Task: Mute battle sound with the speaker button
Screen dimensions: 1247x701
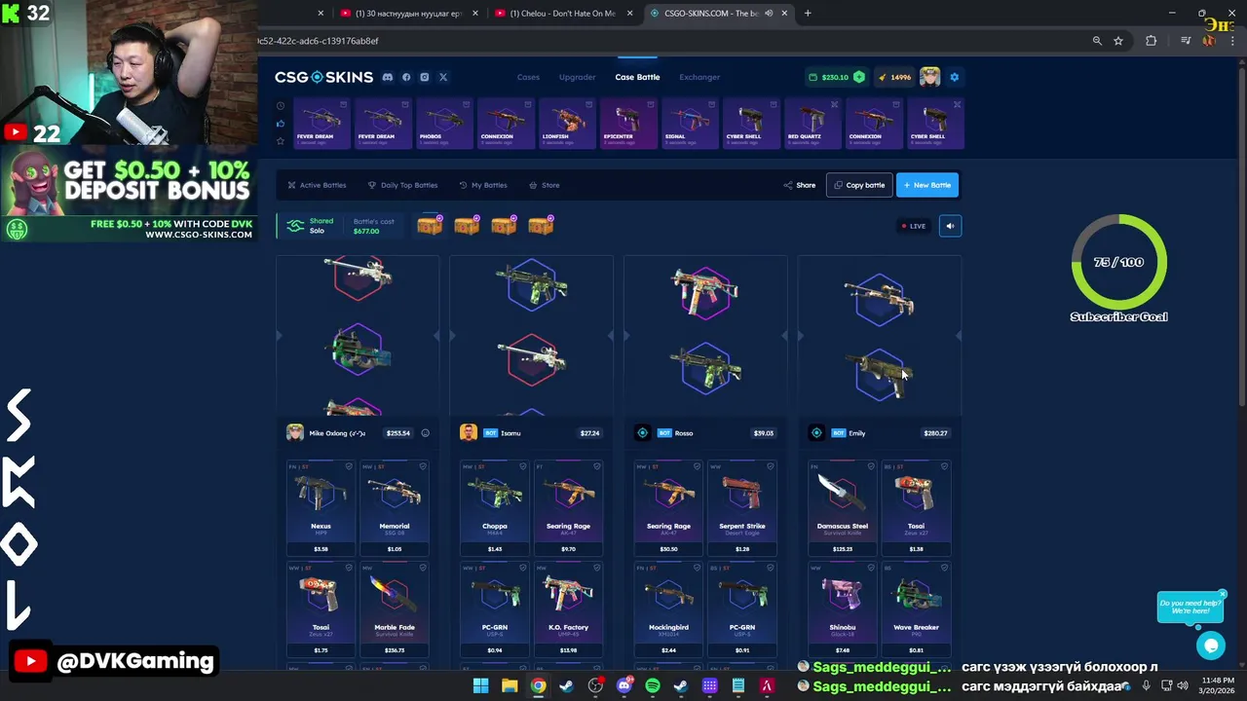Action: coord(950,226)
